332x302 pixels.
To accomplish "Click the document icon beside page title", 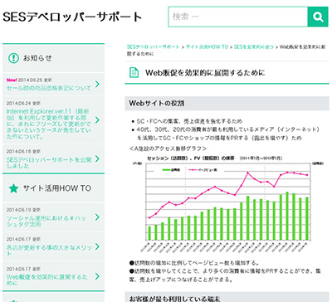I will [134, 73].
